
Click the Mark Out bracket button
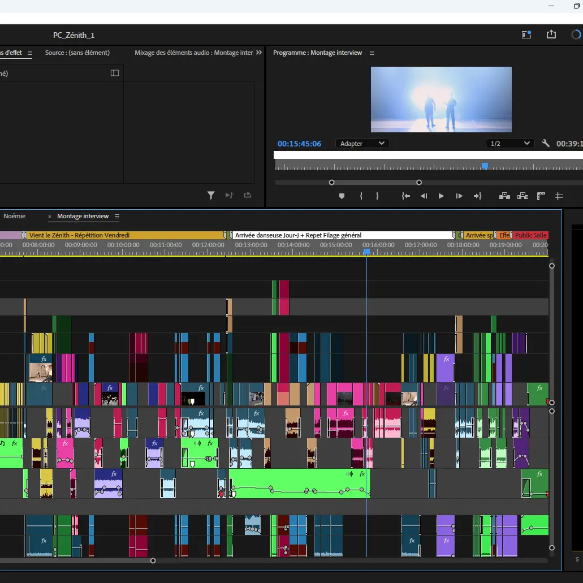[x=377, y=196]
